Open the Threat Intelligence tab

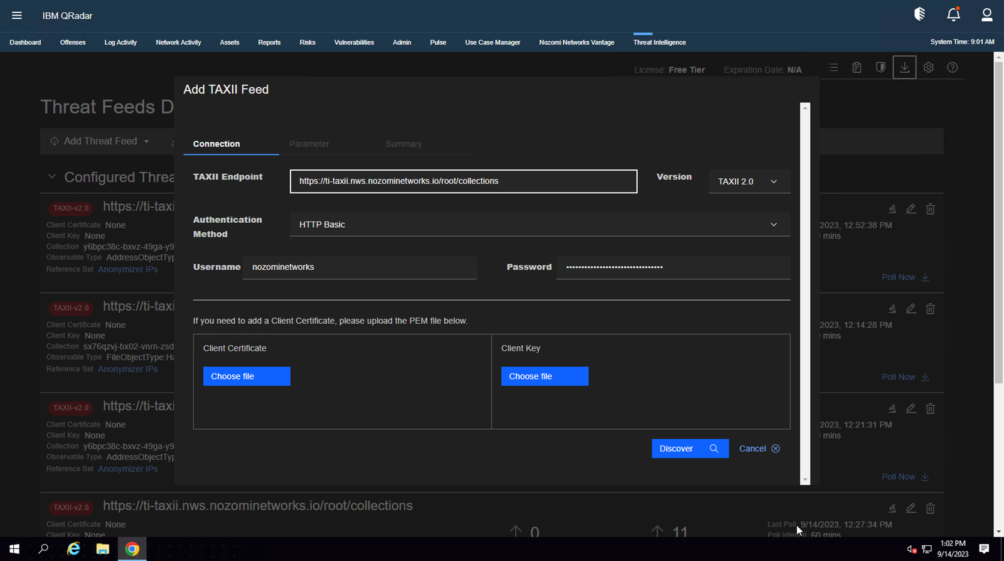(x=660, y=43)
